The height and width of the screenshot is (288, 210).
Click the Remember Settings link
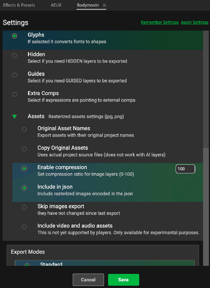pos(159,22)
